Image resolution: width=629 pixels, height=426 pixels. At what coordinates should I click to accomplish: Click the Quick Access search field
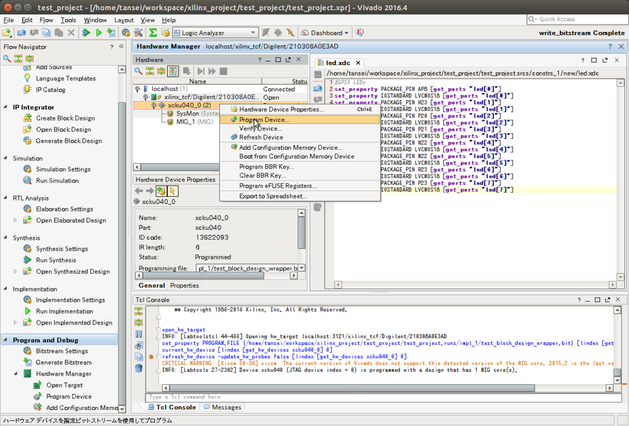(577, 19)
